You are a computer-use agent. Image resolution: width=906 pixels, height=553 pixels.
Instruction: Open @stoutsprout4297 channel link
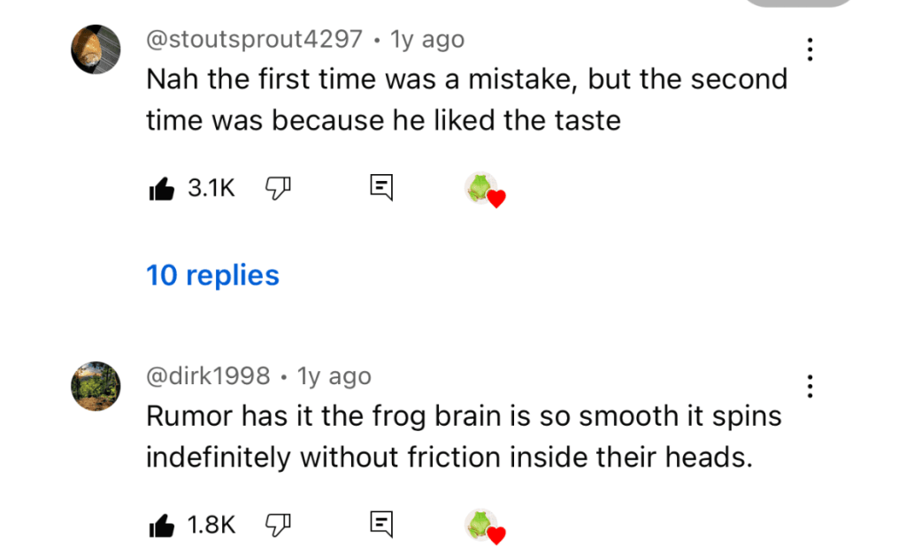pyautogui.click(x=254, y=40)
